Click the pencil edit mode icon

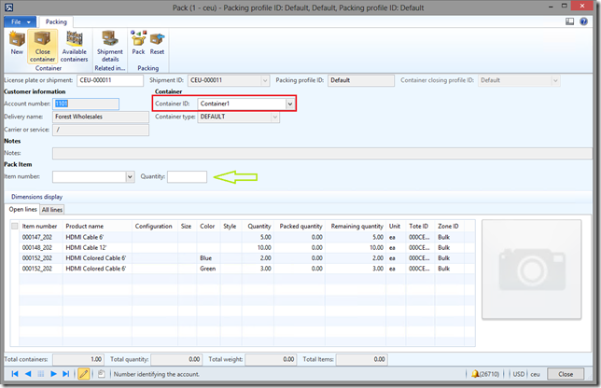83,373
